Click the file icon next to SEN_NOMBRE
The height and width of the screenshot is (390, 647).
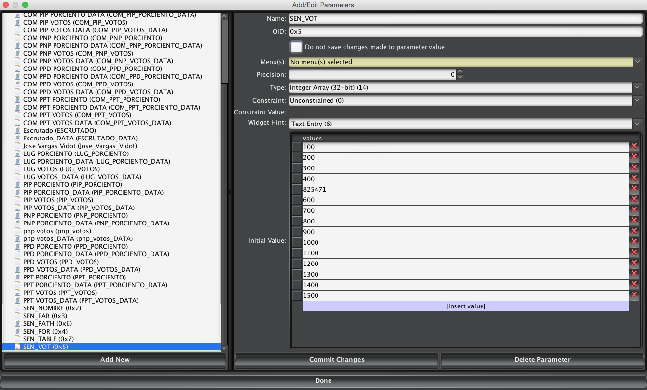18,308
